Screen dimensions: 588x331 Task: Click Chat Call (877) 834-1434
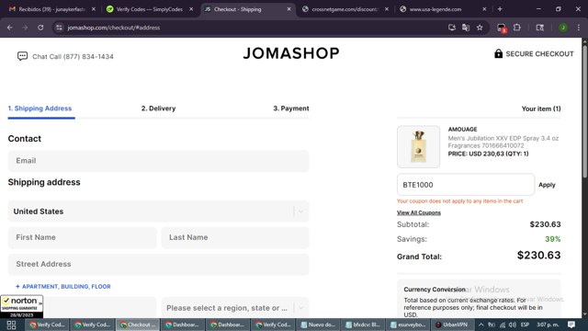73,57
